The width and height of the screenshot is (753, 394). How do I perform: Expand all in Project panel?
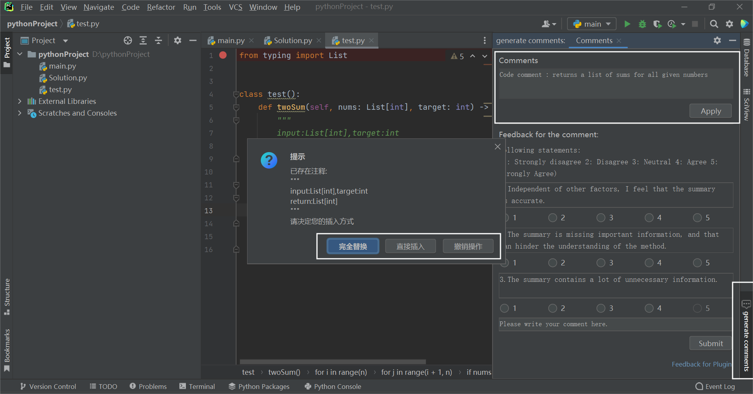(x=143, y=40)
